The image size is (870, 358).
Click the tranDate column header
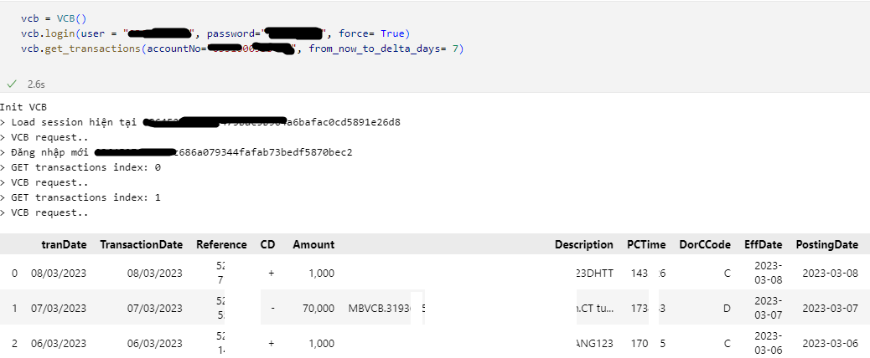click(x=64, y=244)
